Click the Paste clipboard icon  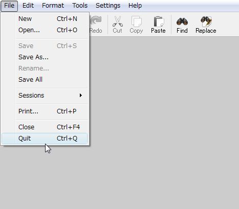(159, 21)
